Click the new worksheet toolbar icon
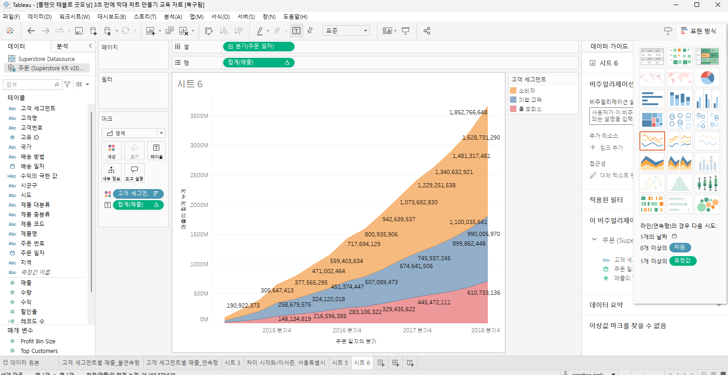This screenshot has width=728, height=375. coord(150,31)
